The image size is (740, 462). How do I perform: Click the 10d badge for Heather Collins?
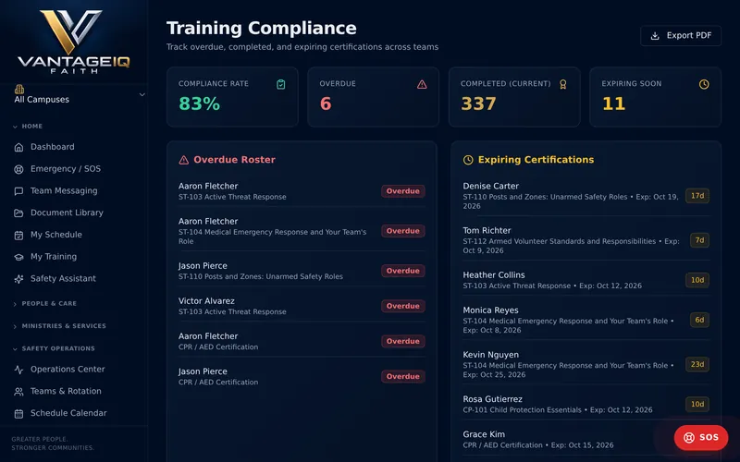coord(697,281)
